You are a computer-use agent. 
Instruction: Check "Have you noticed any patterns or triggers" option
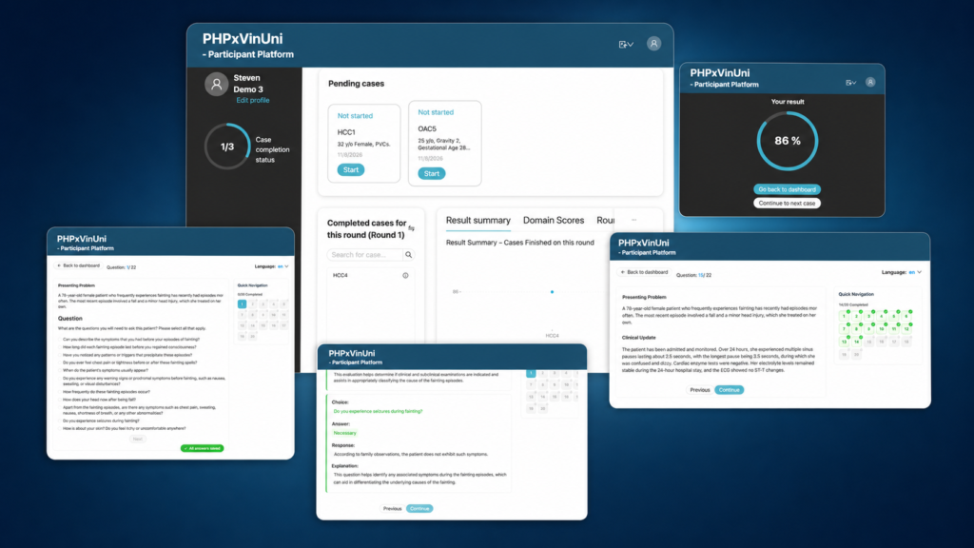click(60, 355)
